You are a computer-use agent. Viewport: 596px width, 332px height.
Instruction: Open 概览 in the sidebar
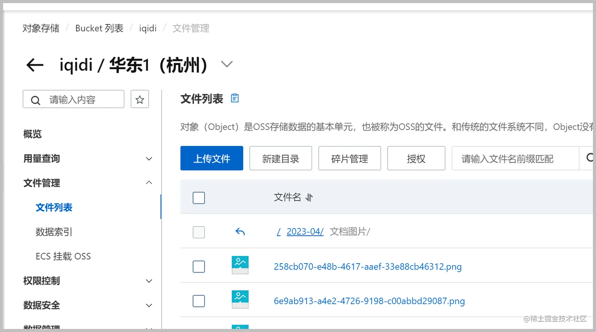point(32,134)
